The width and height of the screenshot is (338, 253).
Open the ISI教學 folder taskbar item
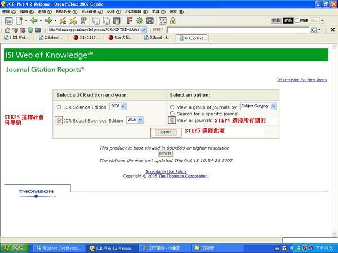pyautogui.click(x=217, y=248)
